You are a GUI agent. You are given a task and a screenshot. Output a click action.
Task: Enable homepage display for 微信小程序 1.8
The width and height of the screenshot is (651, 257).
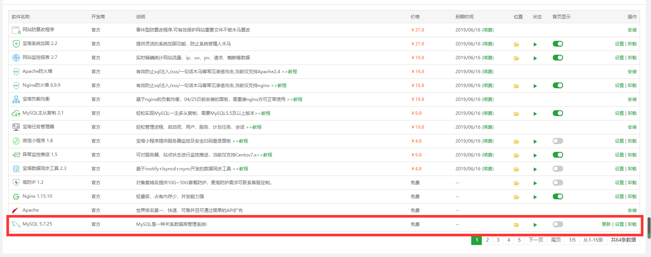pos(558,141)
